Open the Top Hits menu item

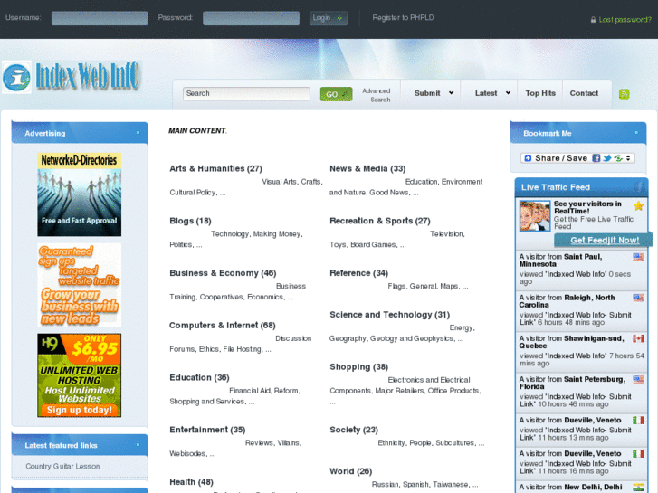pos(540,93)
